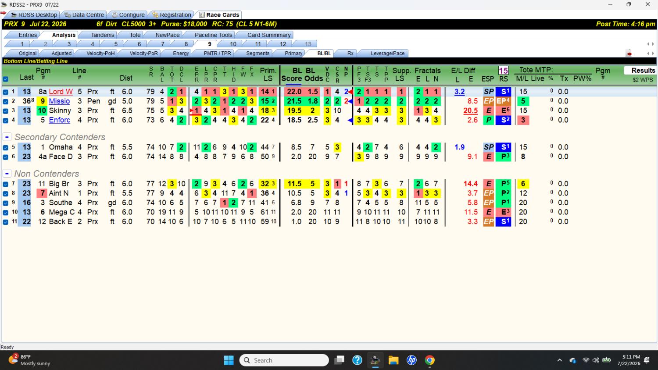Uncheck row 8 Aint N checkbox
Viewport: 658px width, 370px height.
pyautogui.click(x=5, y=194)
